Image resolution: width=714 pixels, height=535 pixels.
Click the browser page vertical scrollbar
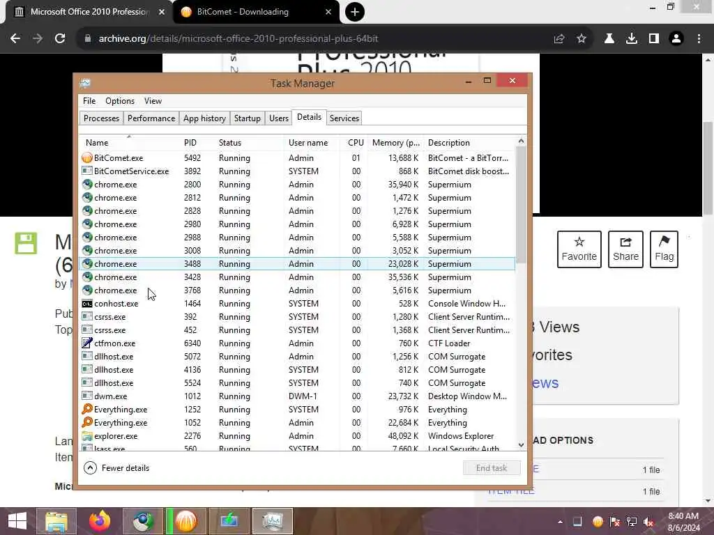[708, 169]
